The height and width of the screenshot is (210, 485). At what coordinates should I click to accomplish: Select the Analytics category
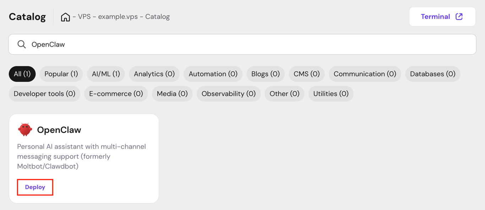[x=154, y=74]
